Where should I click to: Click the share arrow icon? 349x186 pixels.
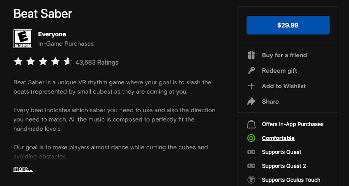251,102
